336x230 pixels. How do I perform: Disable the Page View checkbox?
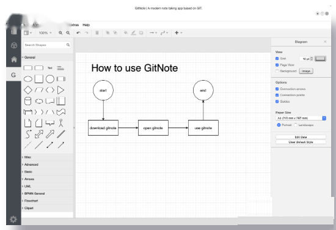[277, 65]
